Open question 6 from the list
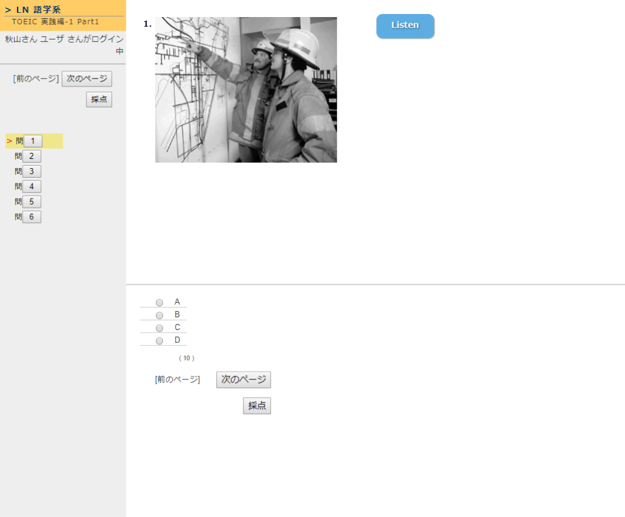625x517 pixels. pos(32,217)
